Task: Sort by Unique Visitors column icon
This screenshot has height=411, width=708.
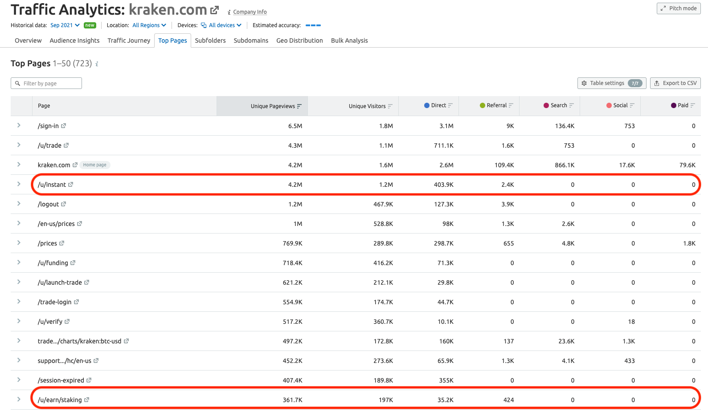Action: click(x=390, y=106)
